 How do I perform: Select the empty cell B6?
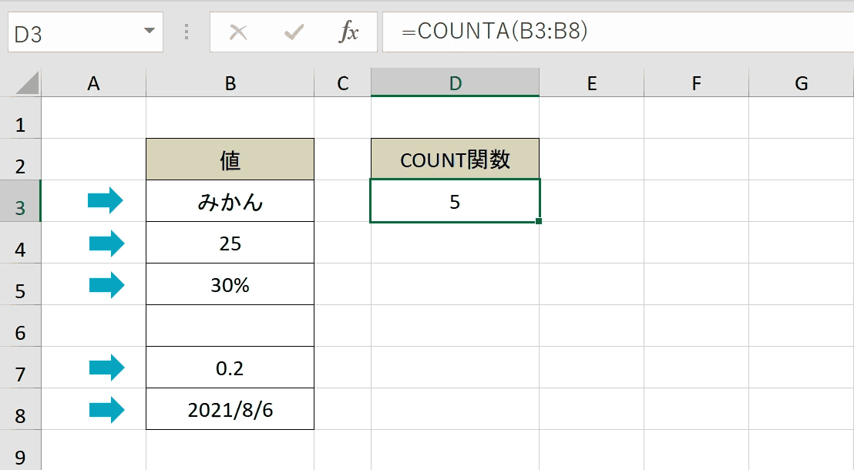[230, 326]
